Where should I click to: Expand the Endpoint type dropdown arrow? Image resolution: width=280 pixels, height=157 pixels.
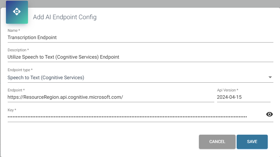coord(270,77)
